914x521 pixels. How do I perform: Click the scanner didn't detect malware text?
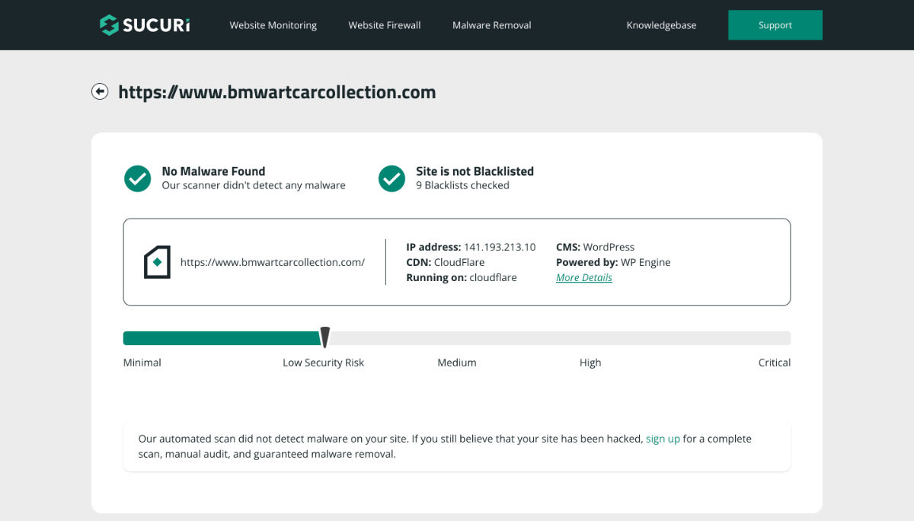pyautogui.click(x=254, y=185)
